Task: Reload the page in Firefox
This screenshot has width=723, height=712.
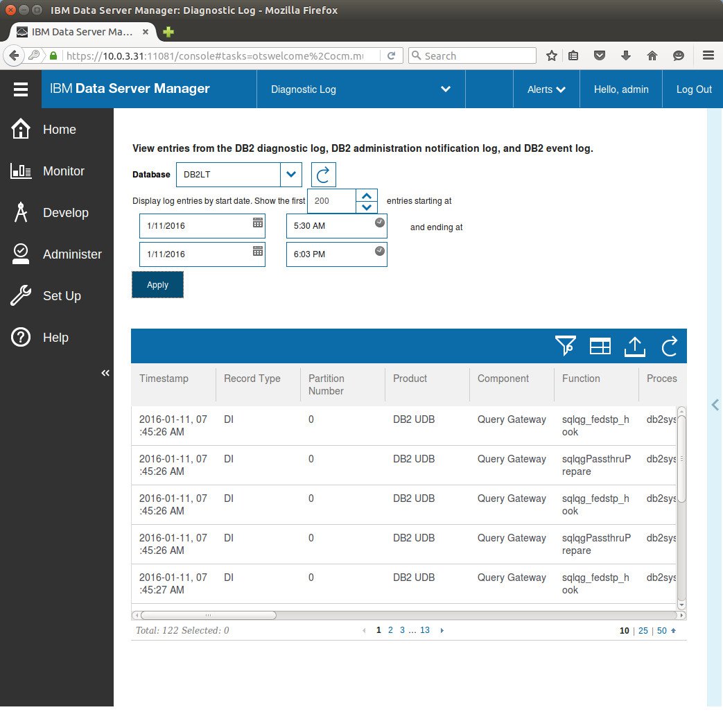Action: point(391,55)
